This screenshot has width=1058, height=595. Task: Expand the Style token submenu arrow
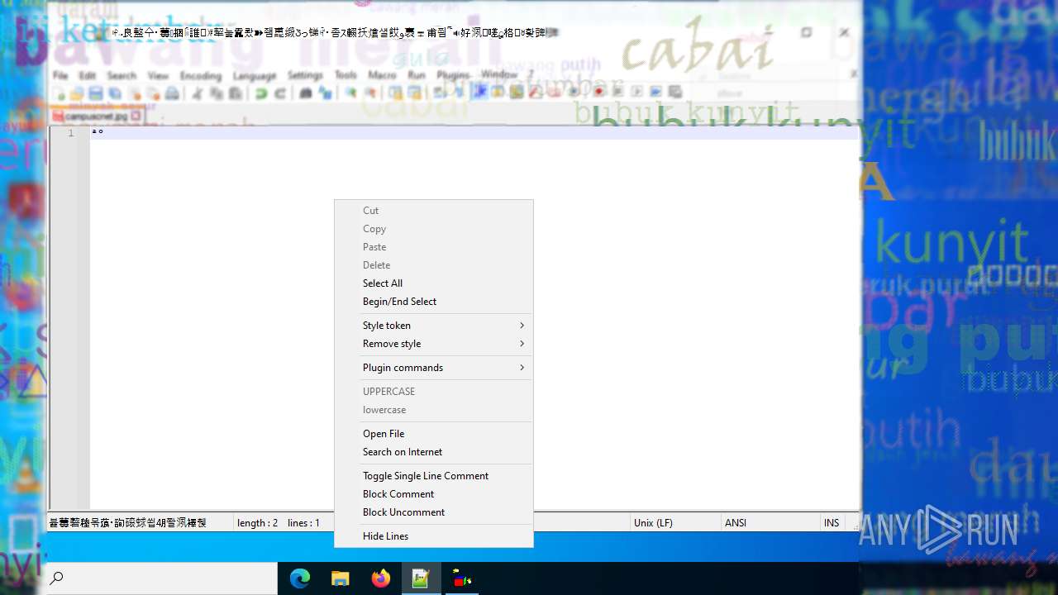pos(522,326)
